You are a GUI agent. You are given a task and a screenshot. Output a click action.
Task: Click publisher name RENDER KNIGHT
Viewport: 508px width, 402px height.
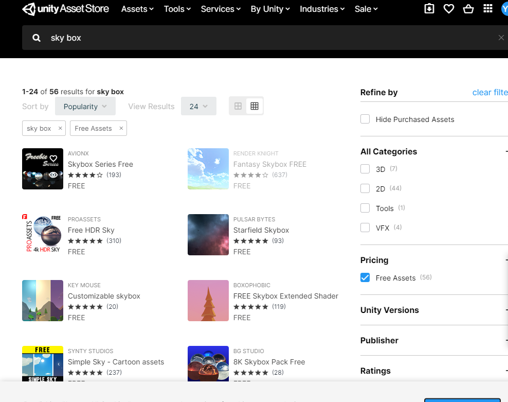[256, 153]
